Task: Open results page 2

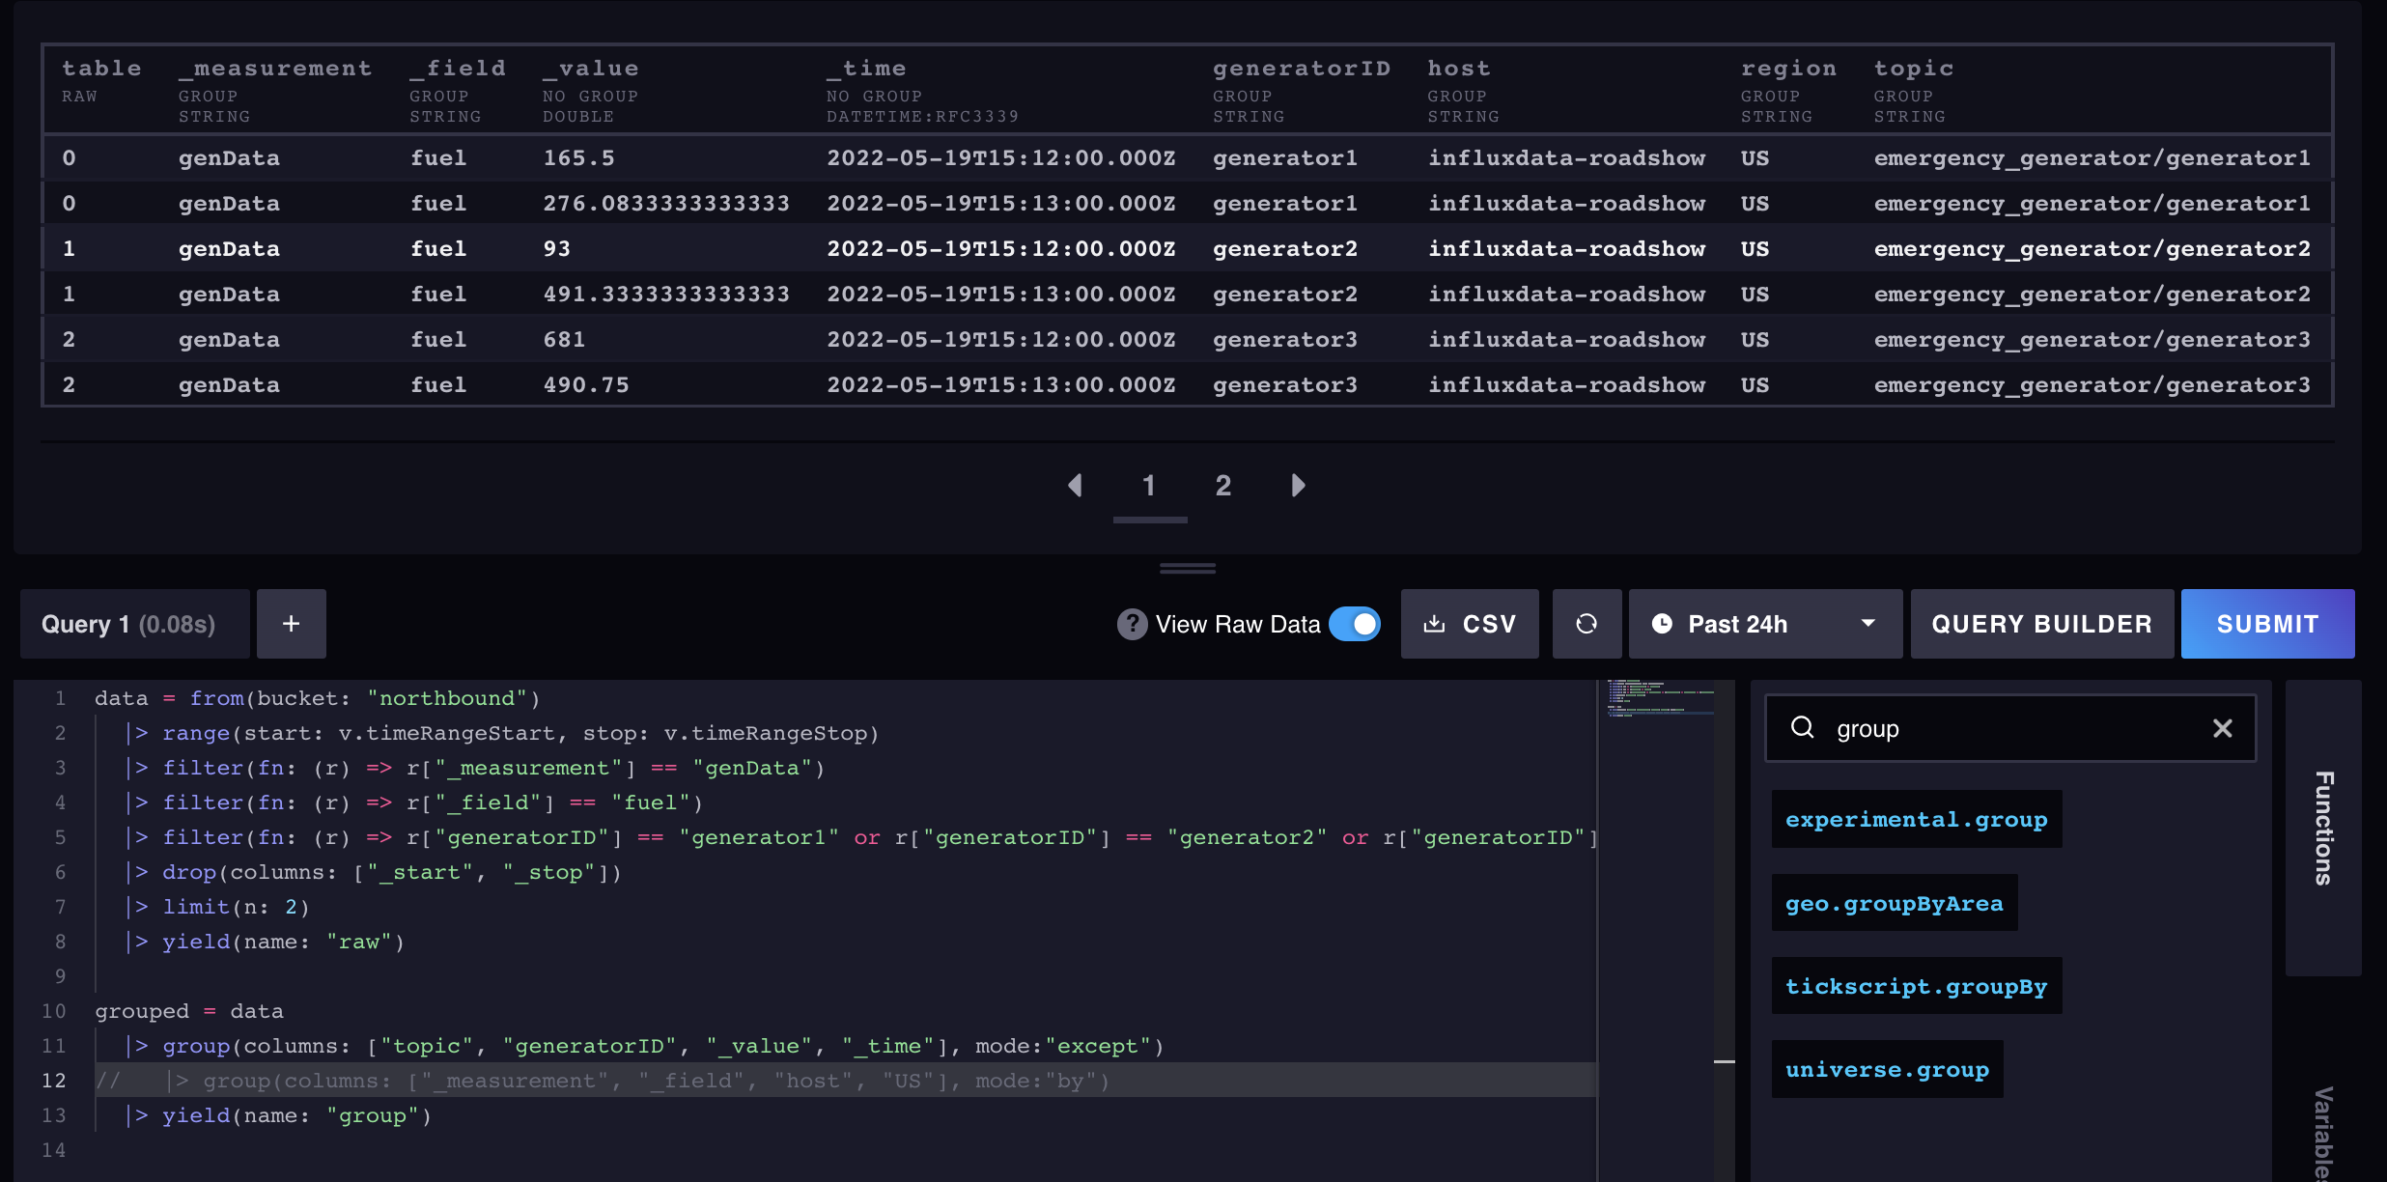Action: 1222,486
